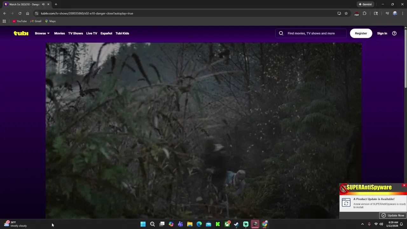
Task: Open the browser home page
Action: [x=27, y=13]
